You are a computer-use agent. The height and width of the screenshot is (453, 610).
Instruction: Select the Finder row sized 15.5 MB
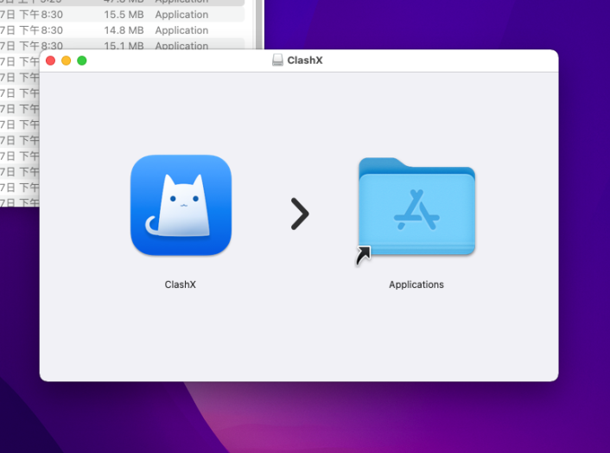(x=122, y=15)
